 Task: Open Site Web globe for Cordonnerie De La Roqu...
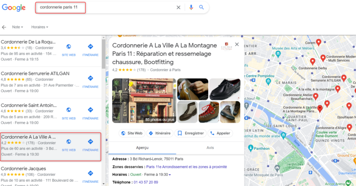pyautogui.click(x=69, y=46)
